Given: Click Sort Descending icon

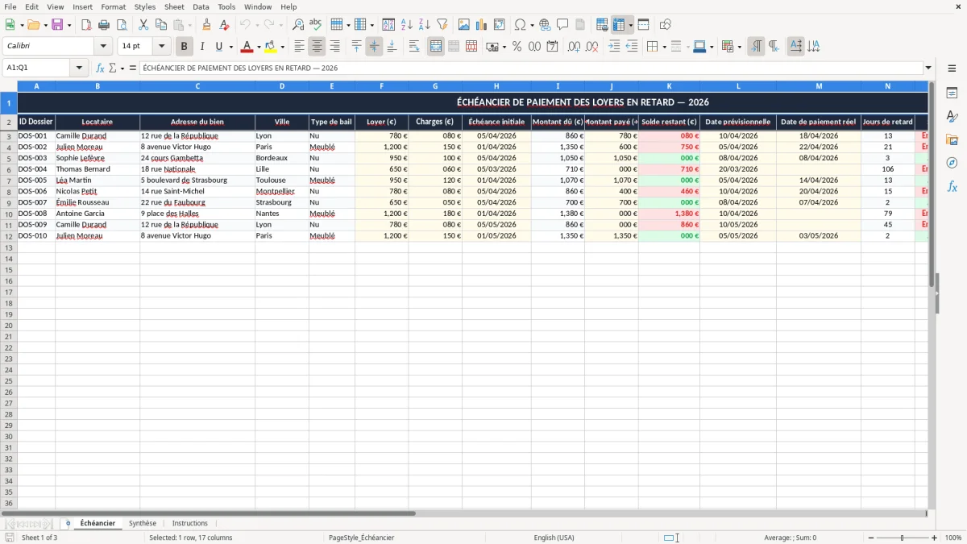Looking at the screenshot, I should [x=425, y=25].
